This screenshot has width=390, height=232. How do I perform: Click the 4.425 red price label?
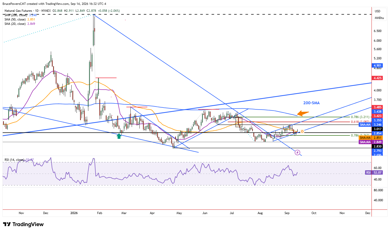[377, 78]
